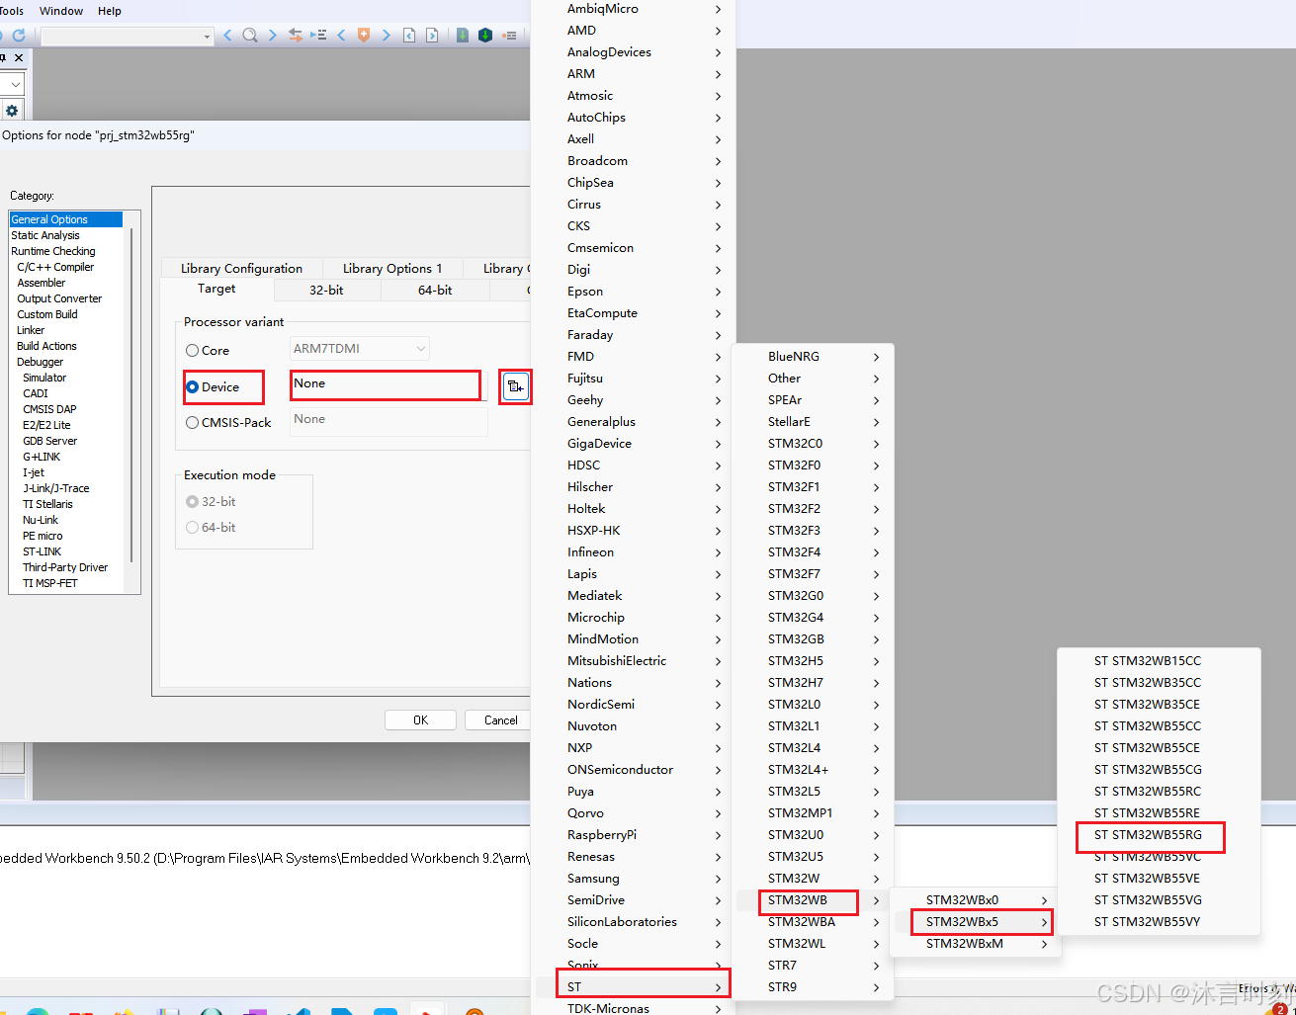The image size is (1296, 1015).
Task: Select the 64-bit execution mode radio
Action: (x=192, y=528)
